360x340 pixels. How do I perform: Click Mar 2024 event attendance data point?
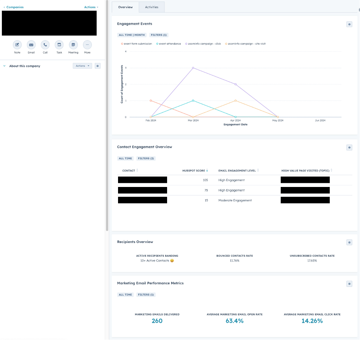coord(193,101)
